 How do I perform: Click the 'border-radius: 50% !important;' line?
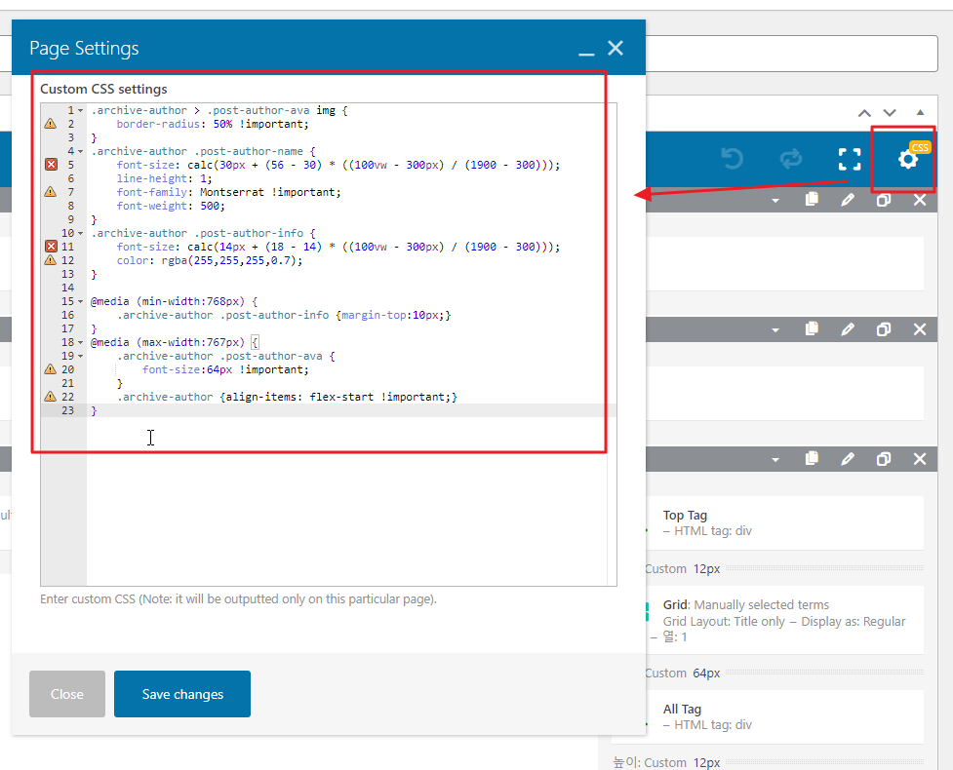click(212, 124)
